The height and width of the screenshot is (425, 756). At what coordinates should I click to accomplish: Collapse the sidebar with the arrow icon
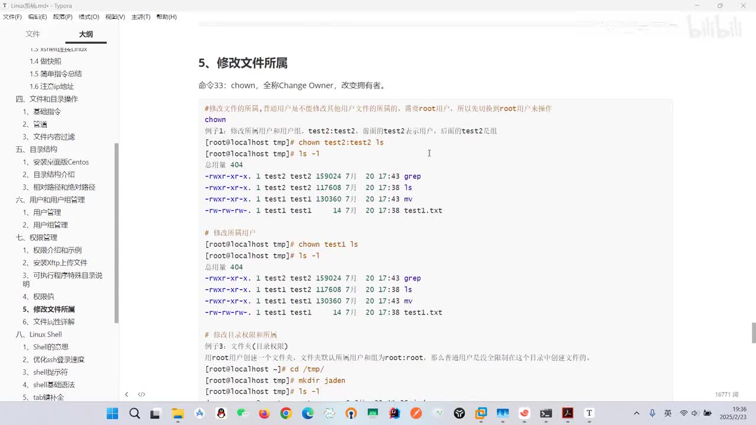(x=126, y=394)
